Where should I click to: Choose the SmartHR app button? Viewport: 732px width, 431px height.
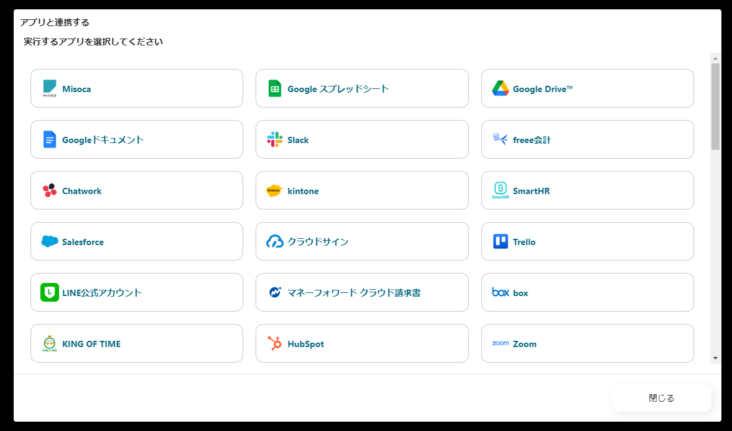click(x=587, y=190)
